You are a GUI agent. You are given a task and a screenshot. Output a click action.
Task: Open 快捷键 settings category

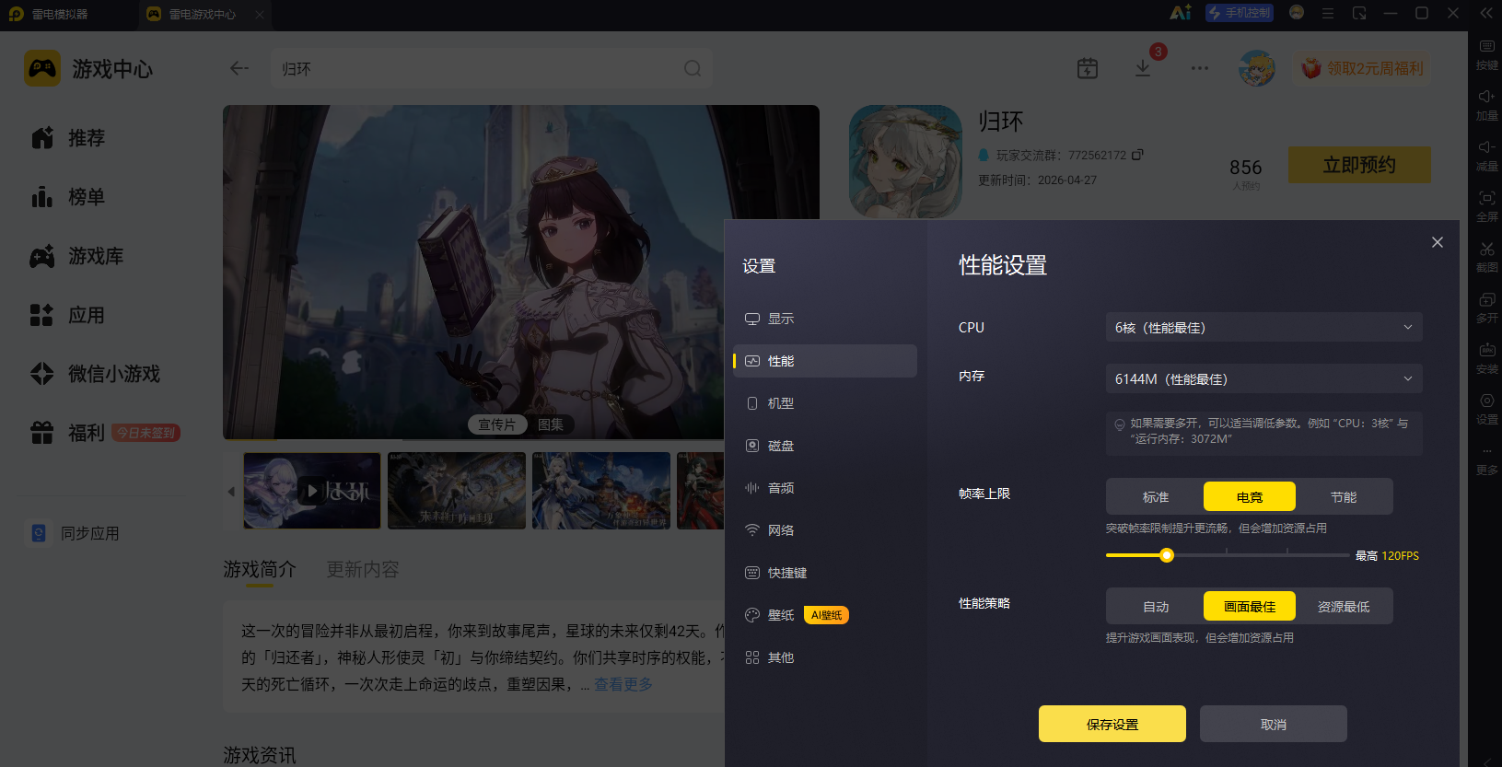[x=825, y=573]
